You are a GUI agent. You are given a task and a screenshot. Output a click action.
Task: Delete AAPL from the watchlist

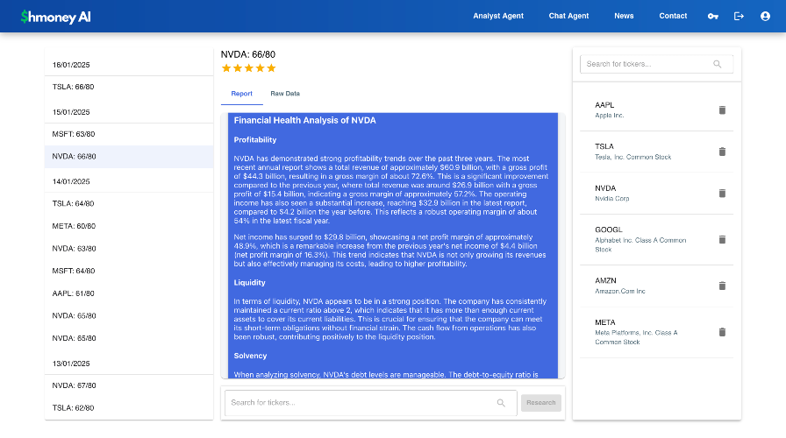click(x=722, y=110)
